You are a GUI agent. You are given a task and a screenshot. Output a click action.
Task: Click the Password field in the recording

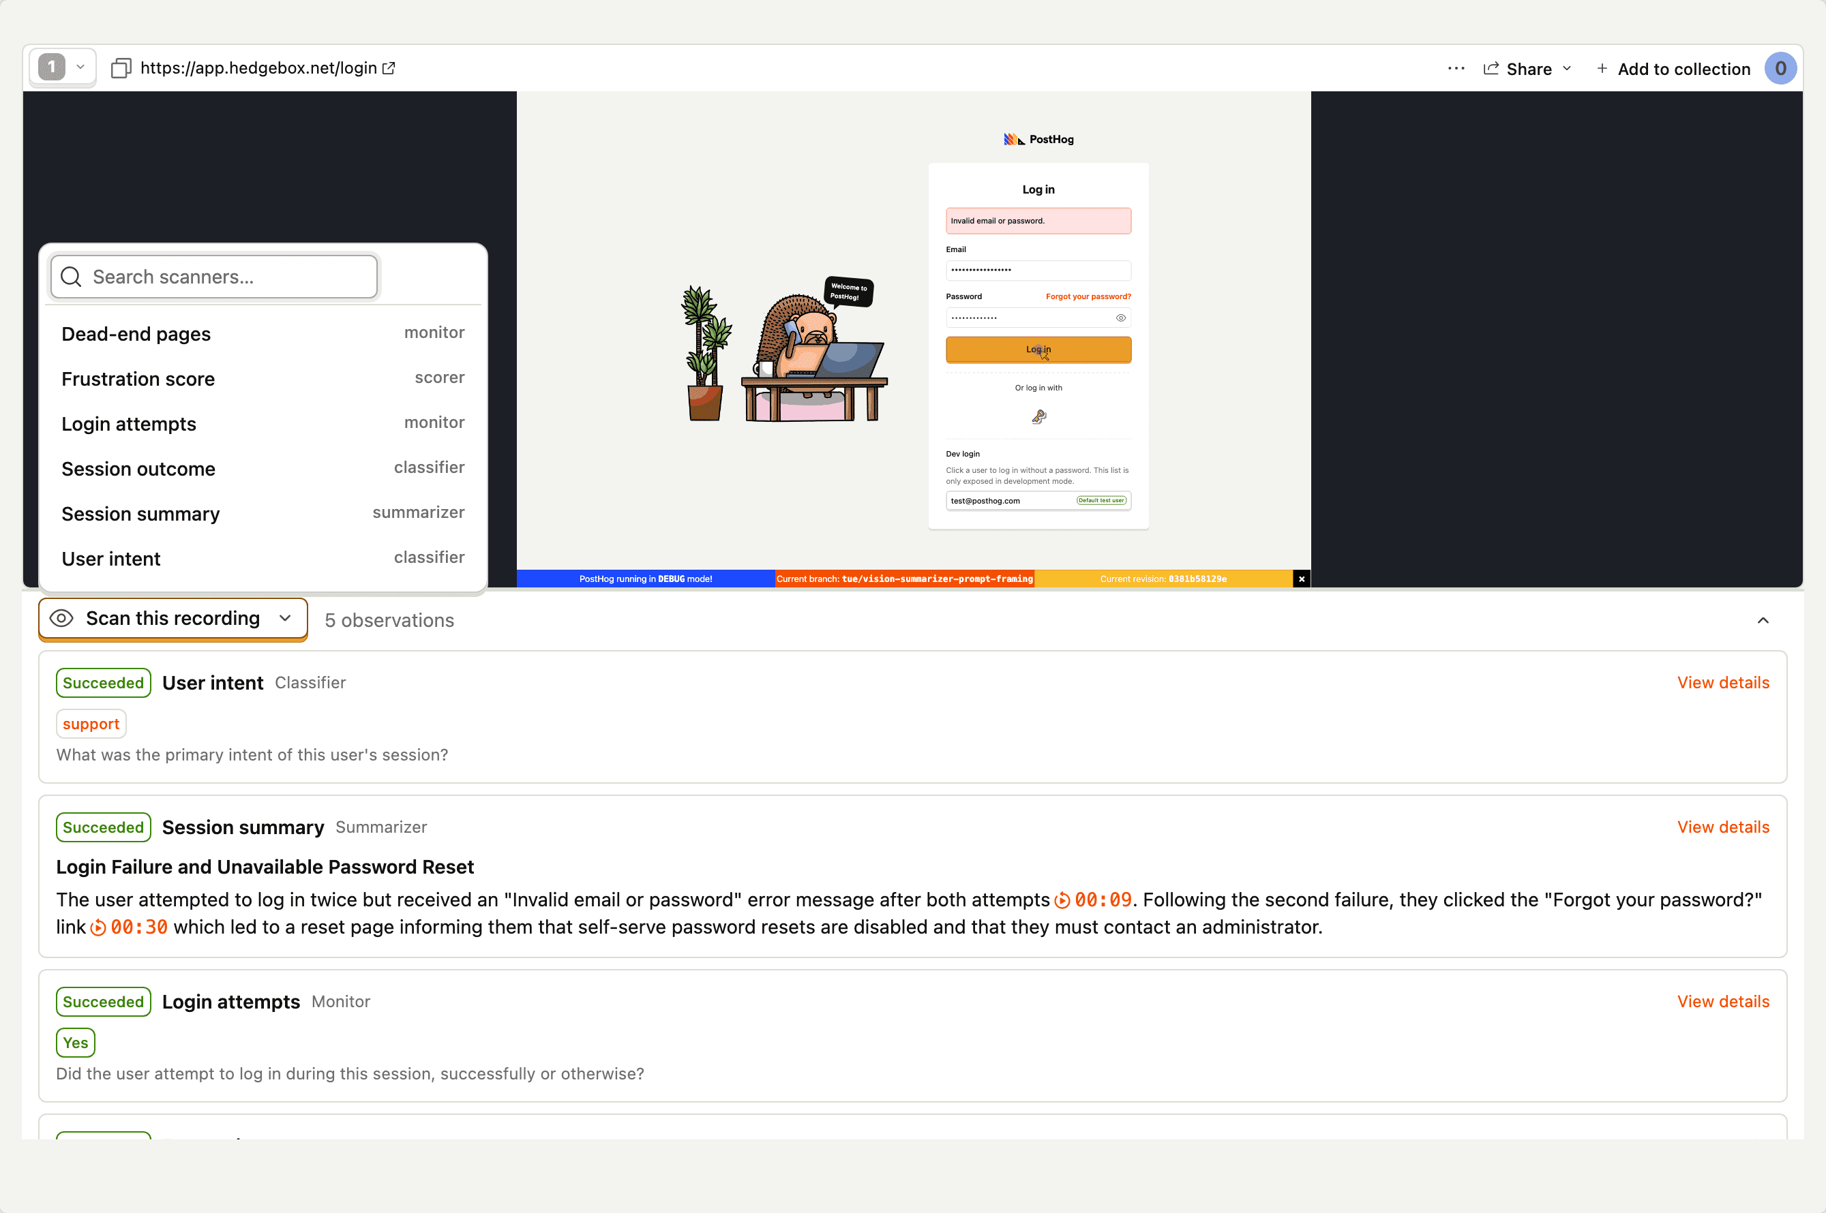coord(1038,318)
